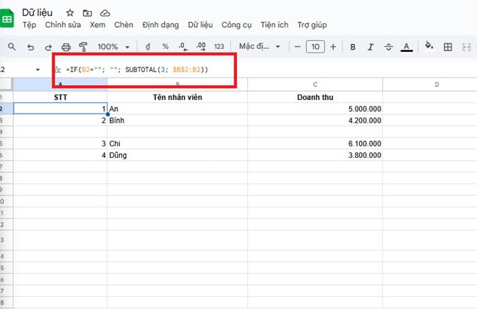This screenshot has height=309, width=477.
Task: Check the cloud save status icon
Action: coord(104,13)
